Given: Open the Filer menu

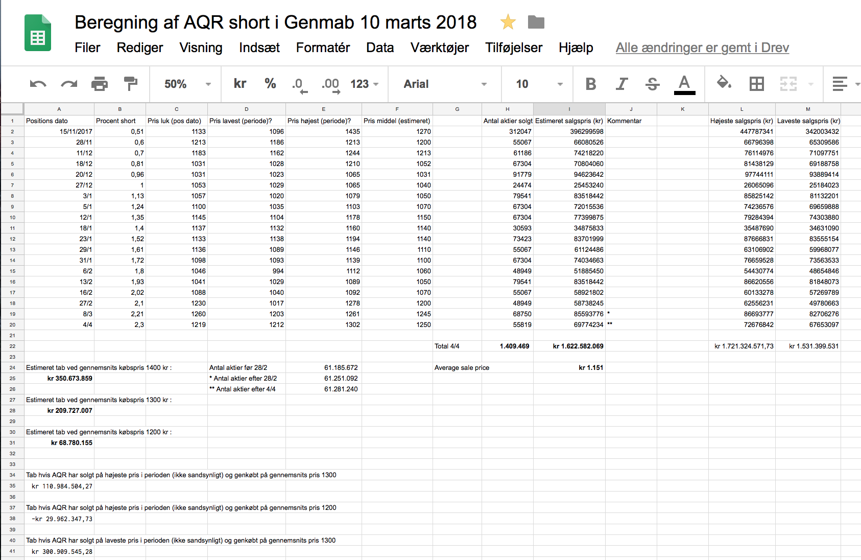Looking at the screenshot, I should pyautogui.click(x=87, y=48).
